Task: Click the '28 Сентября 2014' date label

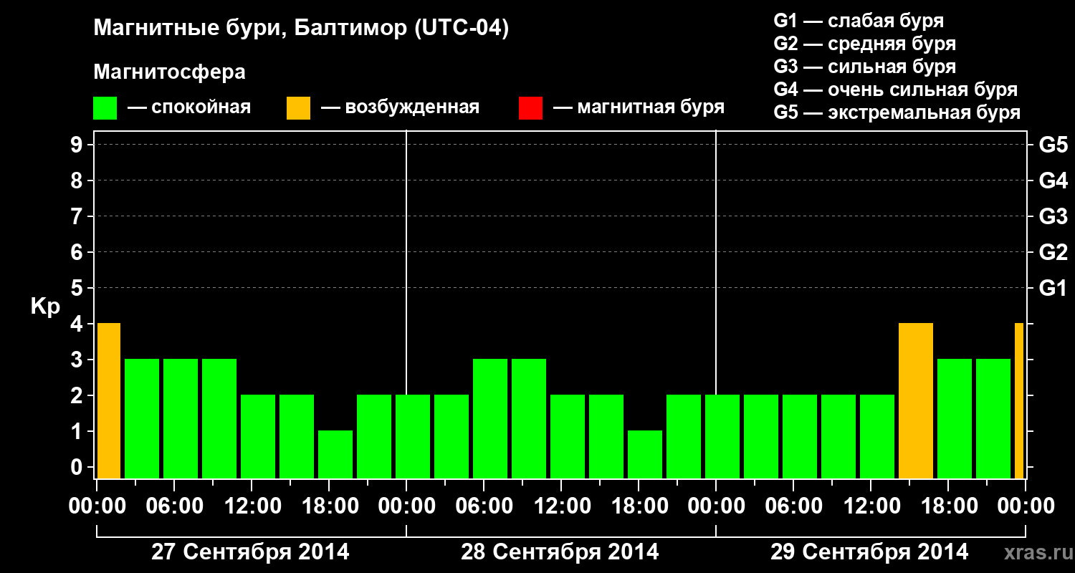Action: pyautogui.click(x=560, y=552)
